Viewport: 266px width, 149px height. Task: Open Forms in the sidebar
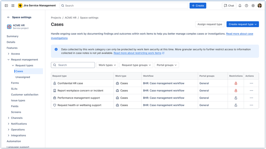tap(15, 83)
